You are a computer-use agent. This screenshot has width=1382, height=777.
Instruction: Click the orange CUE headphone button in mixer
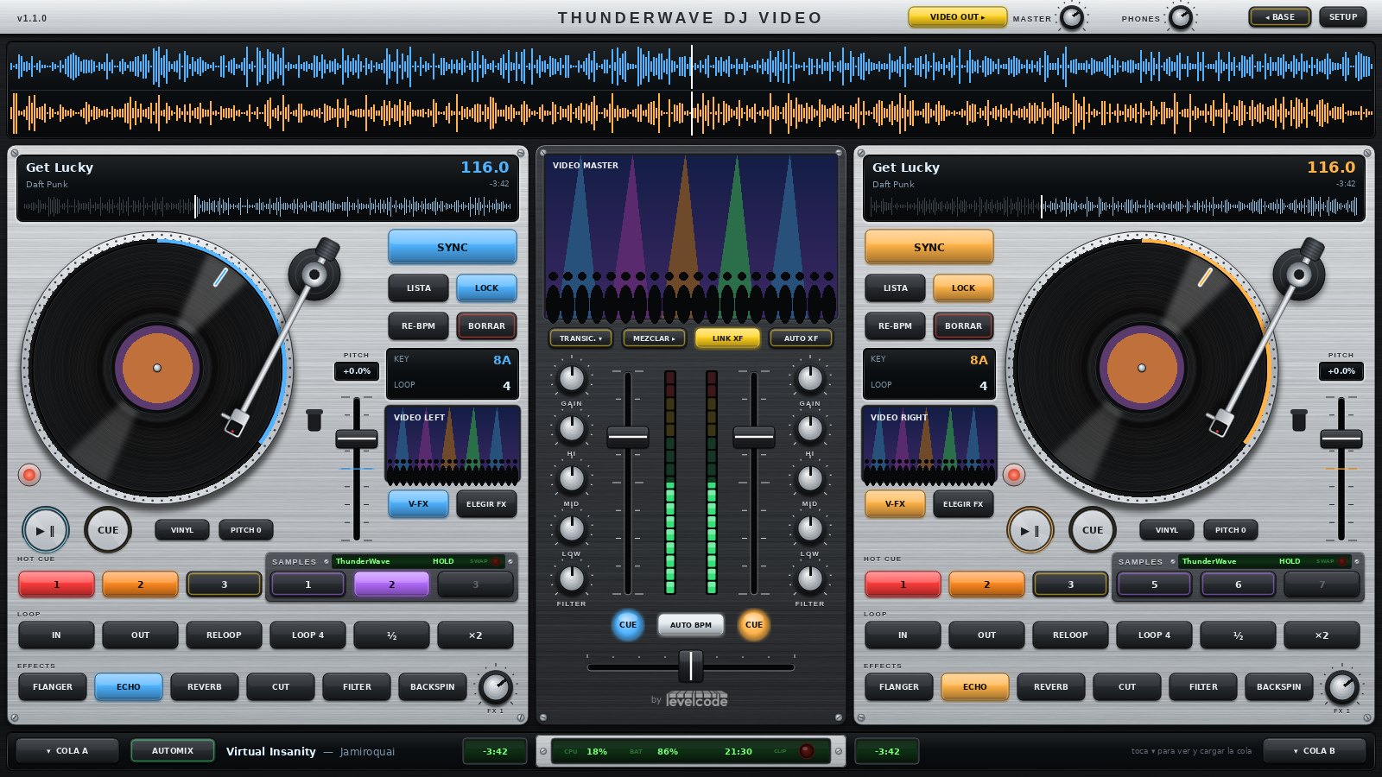[754, 624]
